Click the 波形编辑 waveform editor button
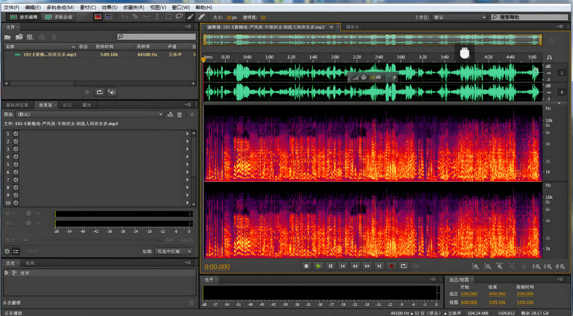Screen dimensions: 573x316 point(23,17)
